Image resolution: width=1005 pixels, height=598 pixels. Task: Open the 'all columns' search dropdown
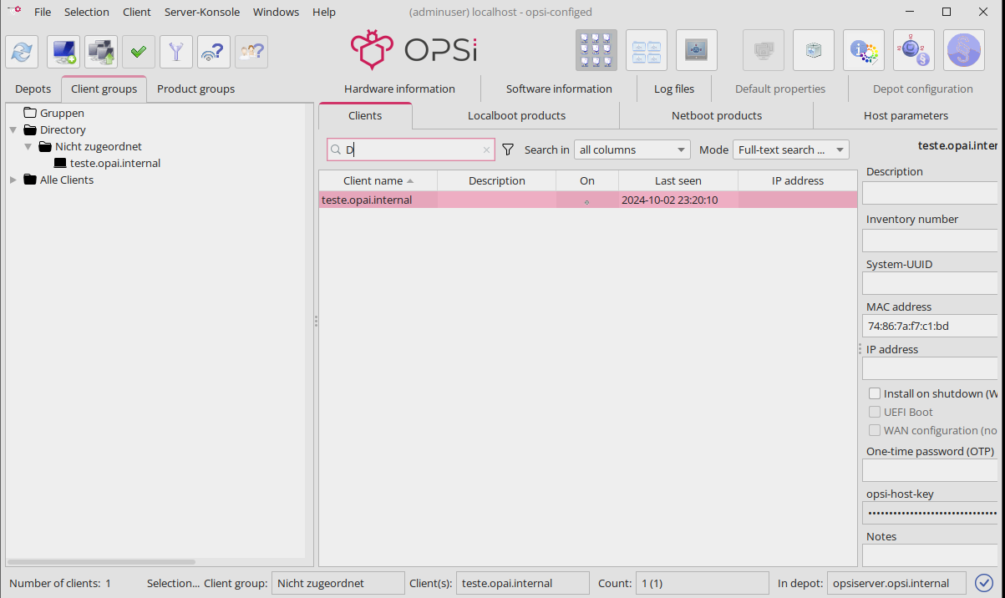click(632, 149)
